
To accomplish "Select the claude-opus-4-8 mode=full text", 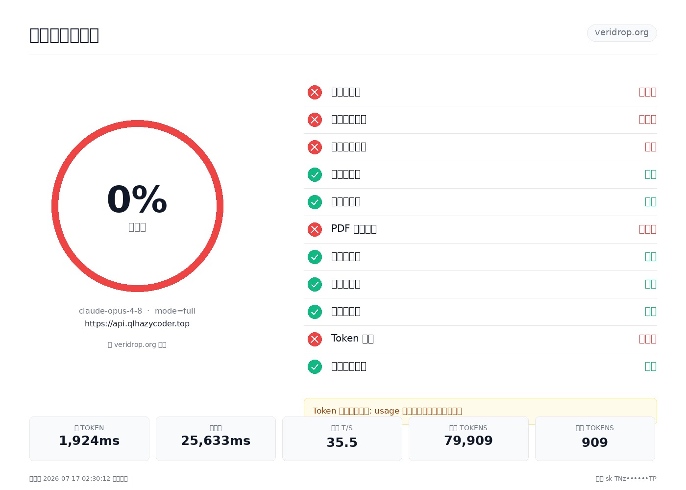I will coord(137,311).
